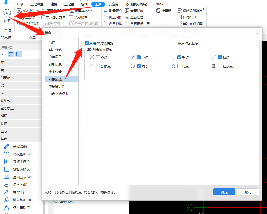Expand the 梁 category in navigation

(21, 85)
